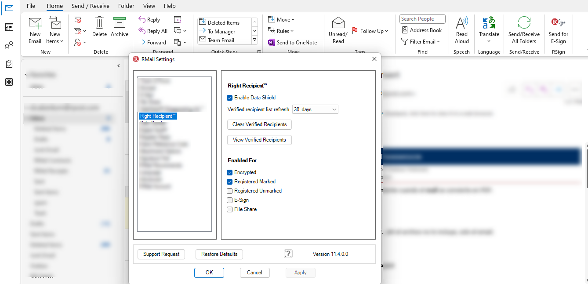This screenshot has height=284, width=588.
Task: Open the Move dropdown
Action: pos(281,19)
